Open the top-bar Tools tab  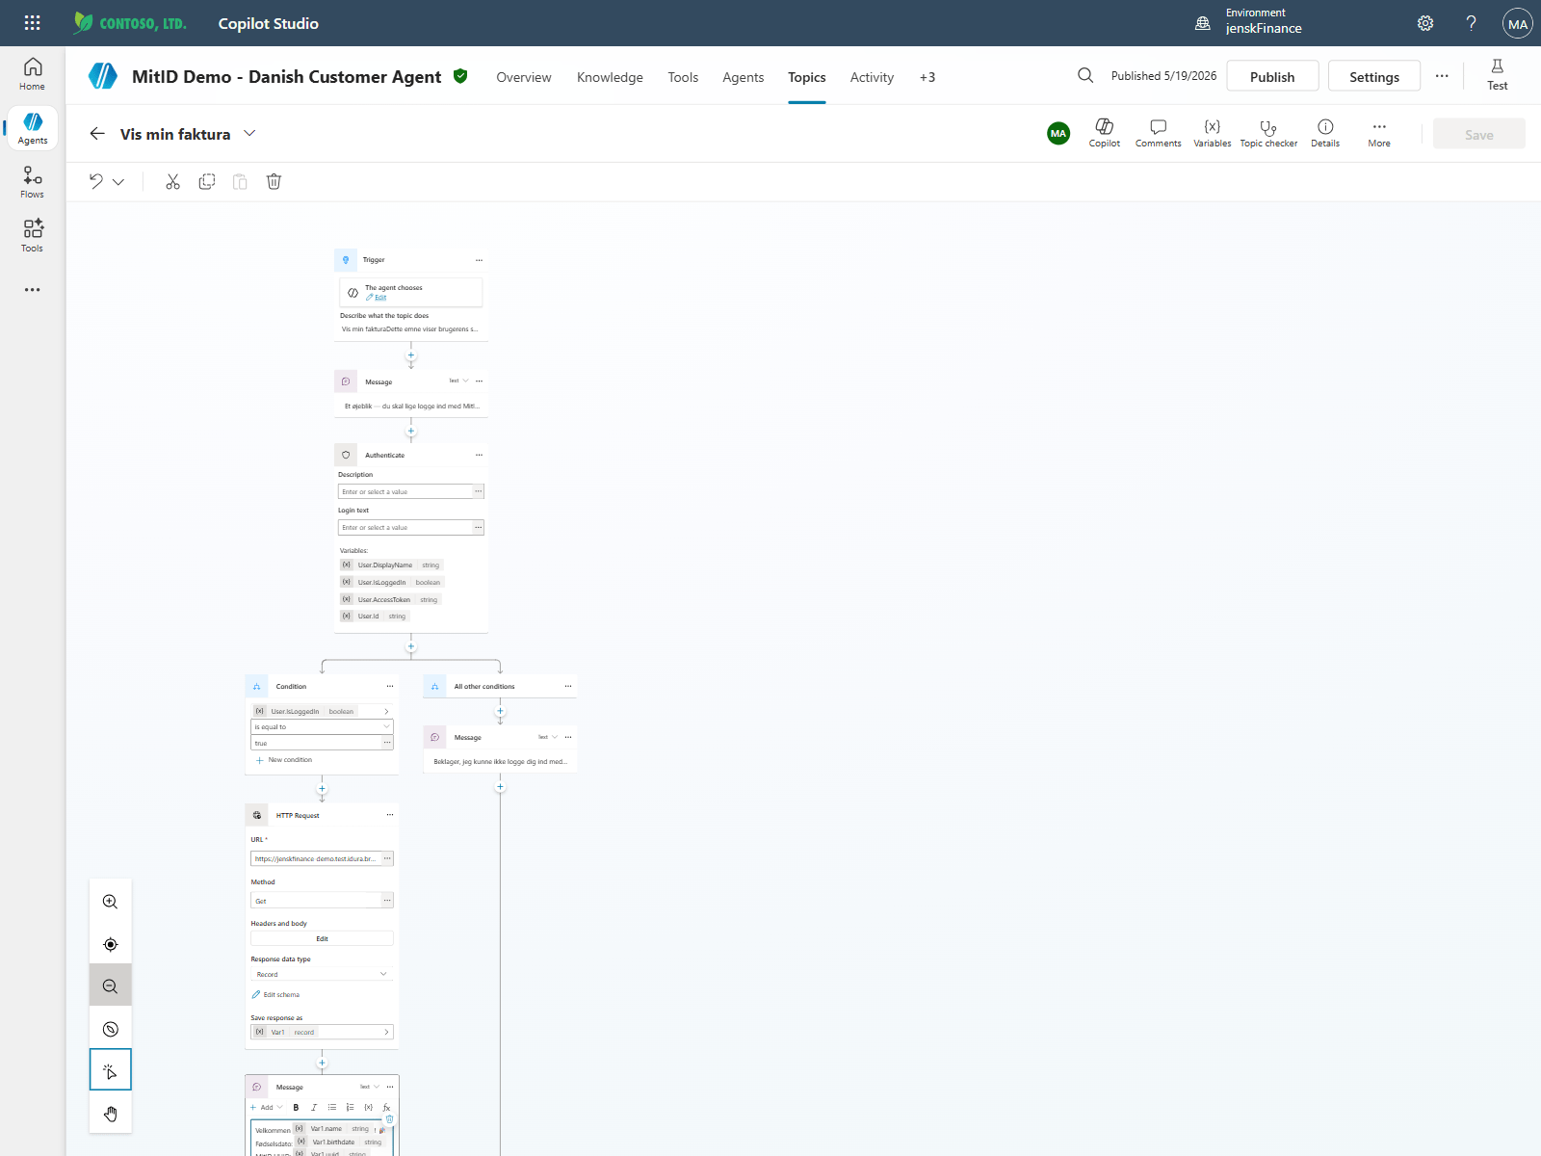tap(683, 77)
